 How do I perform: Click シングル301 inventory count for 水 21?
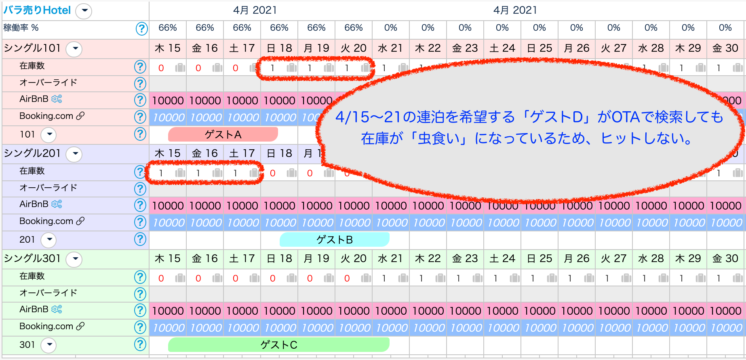[384, 278]
